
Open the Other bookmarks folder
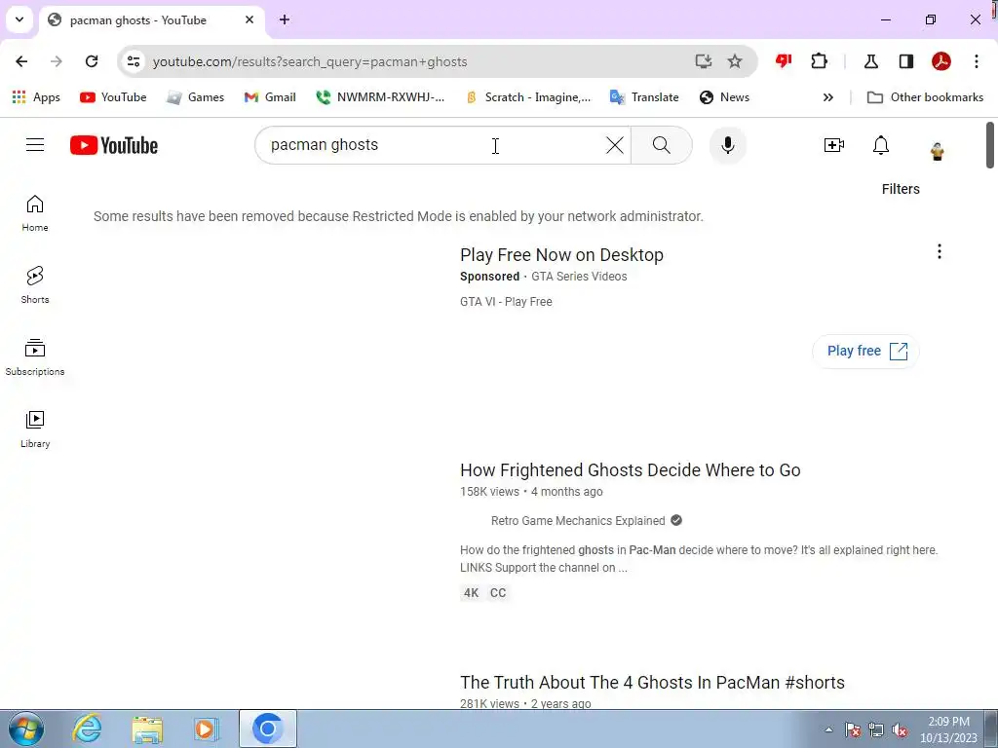[925, 97]
